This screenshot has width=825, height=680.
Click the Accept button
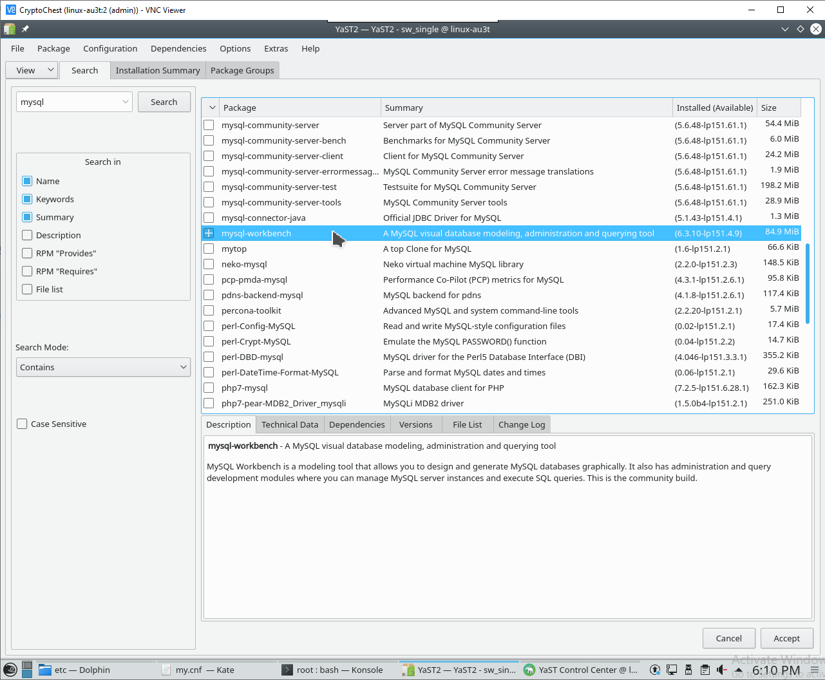click(x=787, y=638)
